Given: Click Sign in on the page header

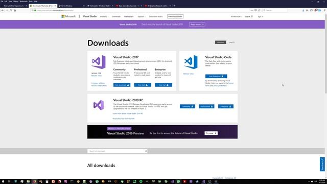Looking at the screenshot, I should tap(260, 16).
